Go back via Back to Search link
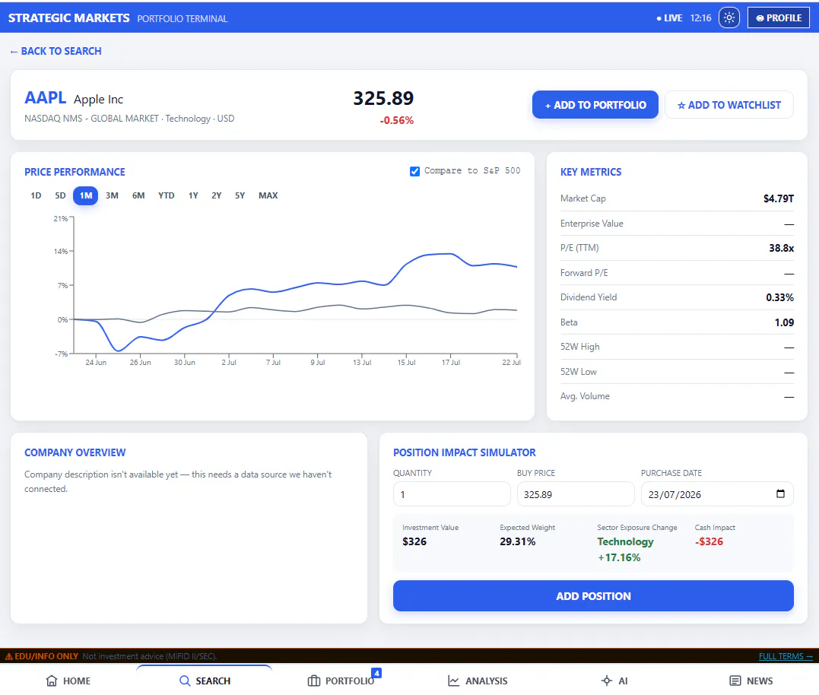 tap(56, 51)
